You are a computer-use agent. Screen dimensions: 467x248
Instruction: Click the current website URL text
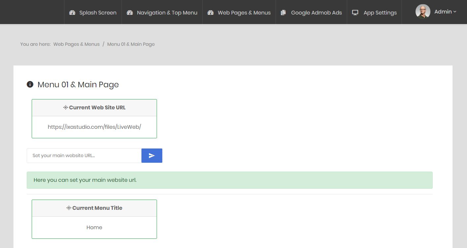[x=94, y=127]
